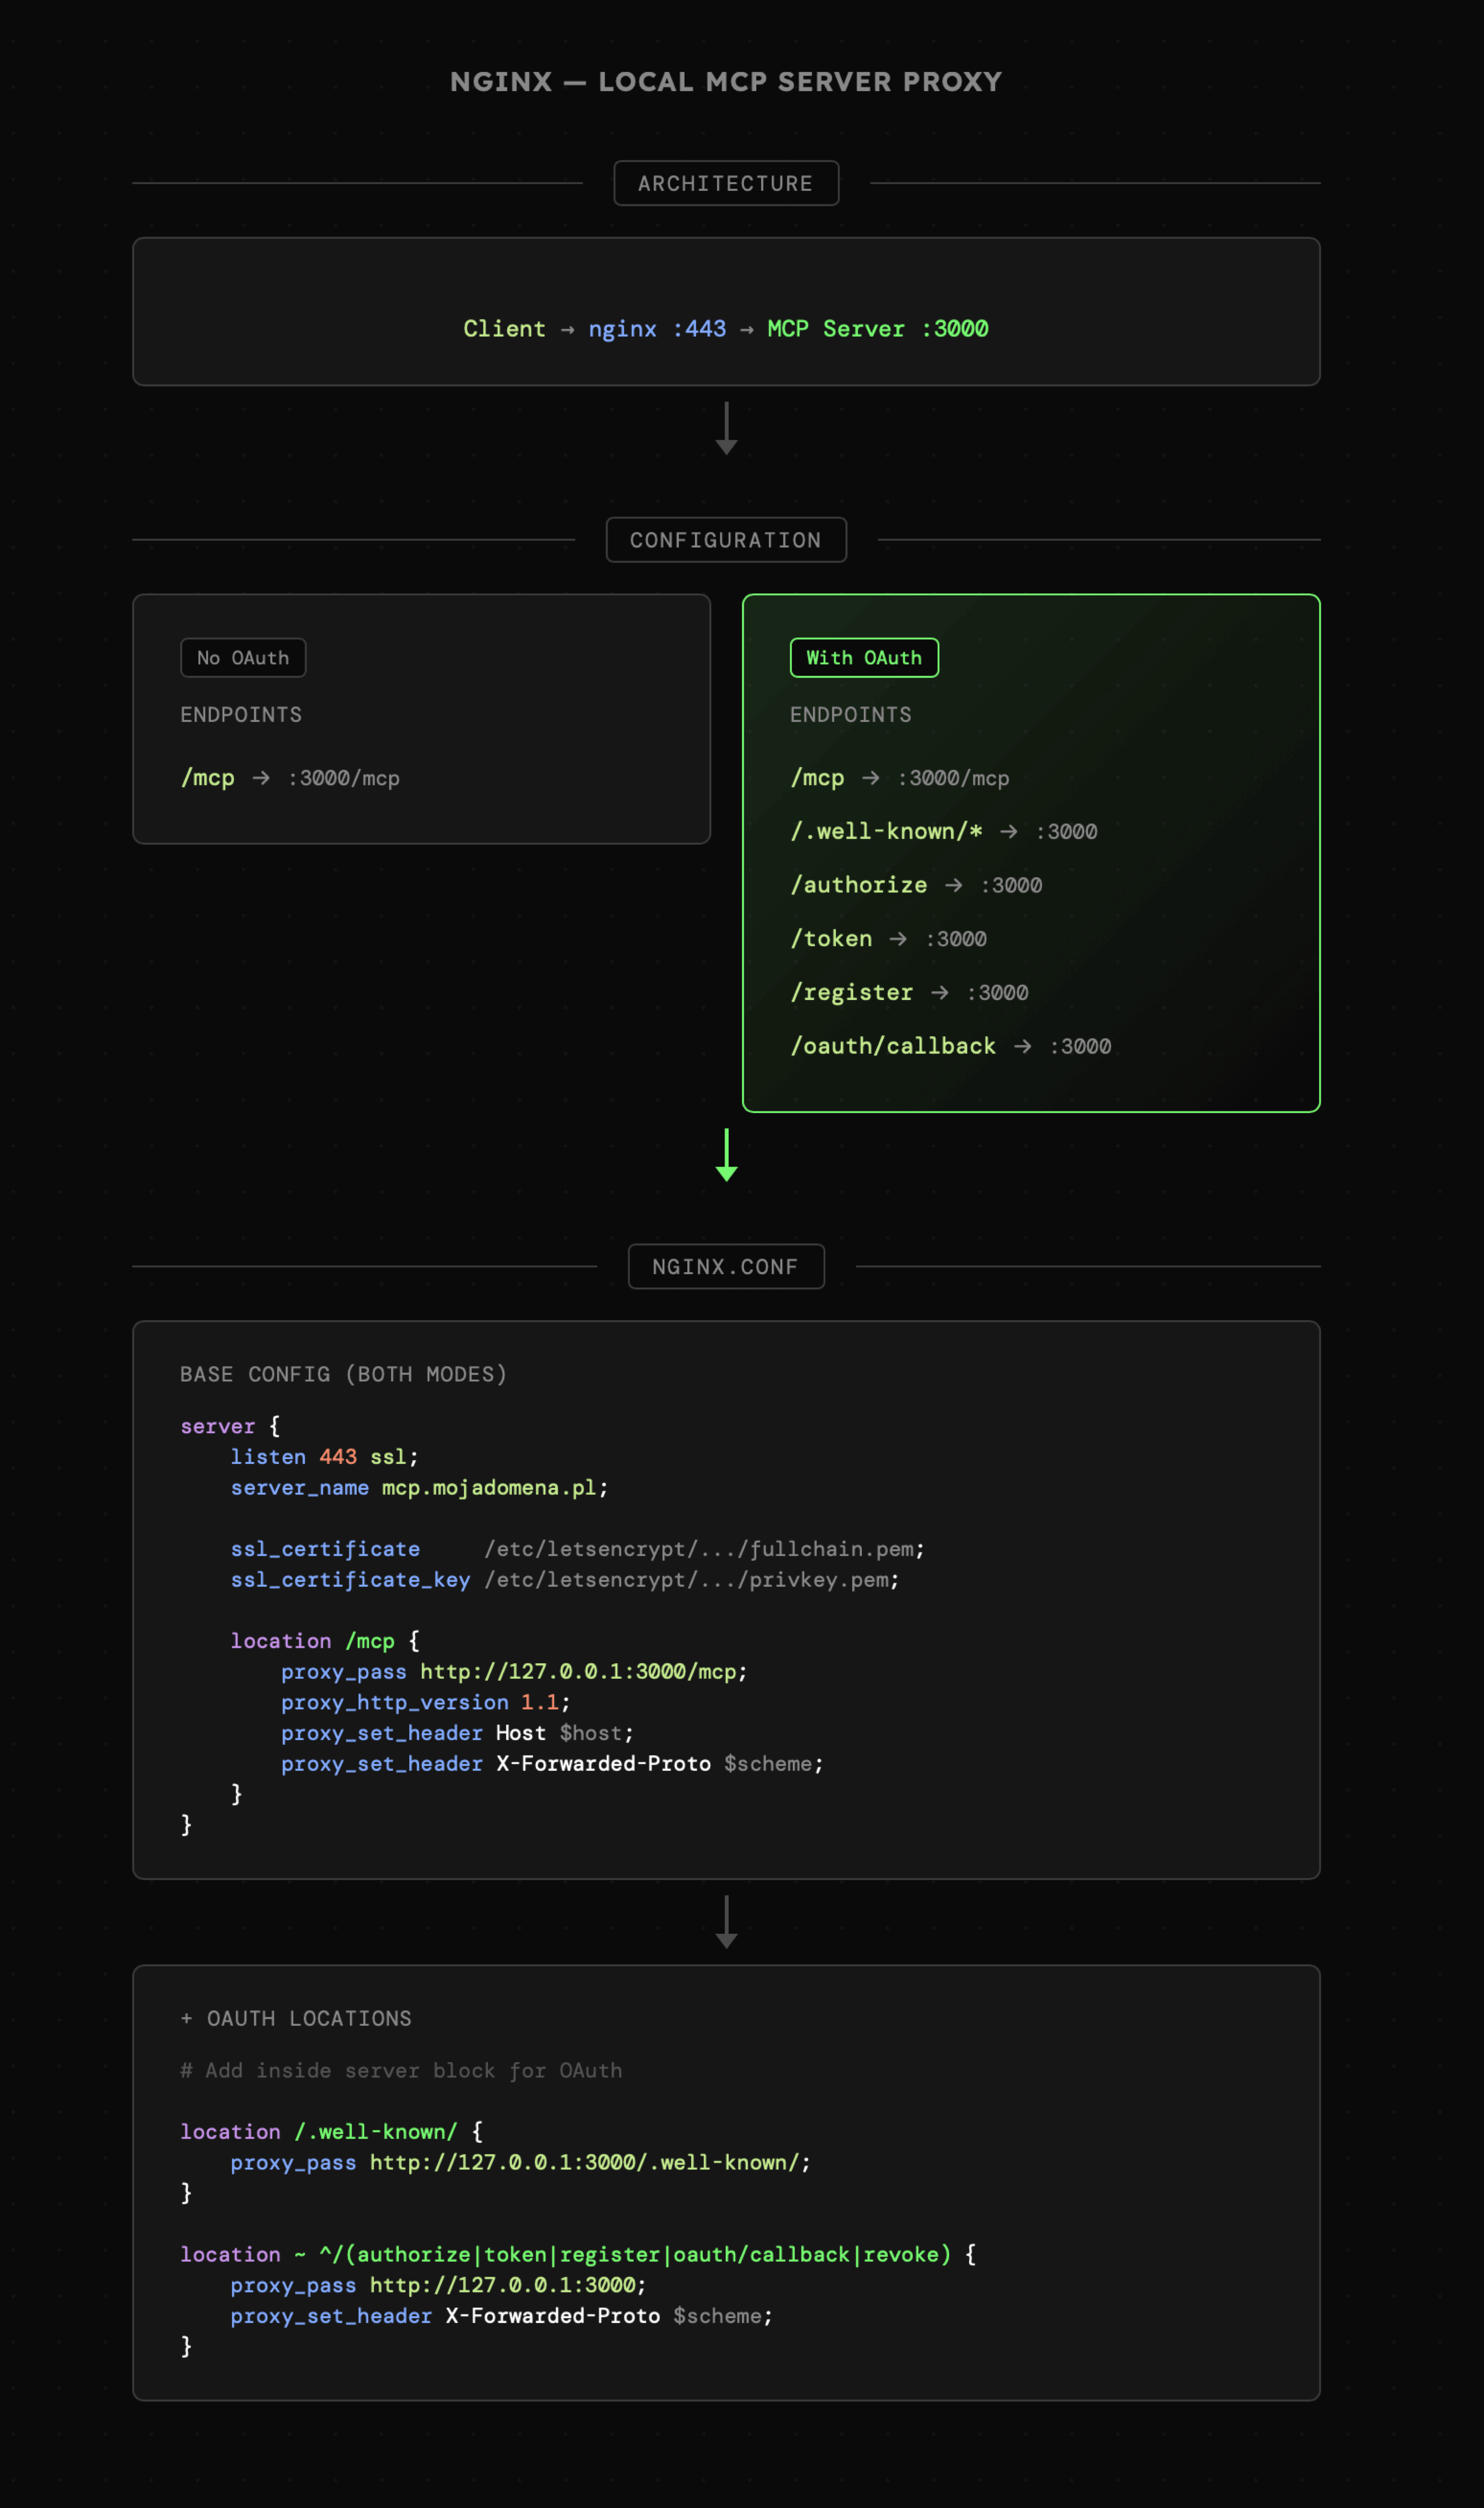Click the arrow next to /register endpoint
Screen dimensions: 1484x2508
[939, 993]
